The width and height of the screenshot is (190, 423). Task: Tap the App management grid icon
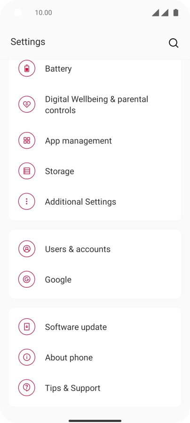pos(27,141)
